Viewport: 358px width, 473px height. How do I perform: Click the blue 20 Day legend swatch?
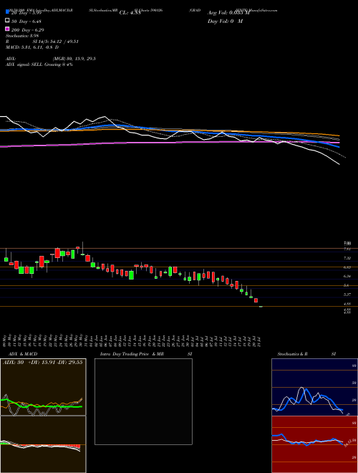coord(8,11)
